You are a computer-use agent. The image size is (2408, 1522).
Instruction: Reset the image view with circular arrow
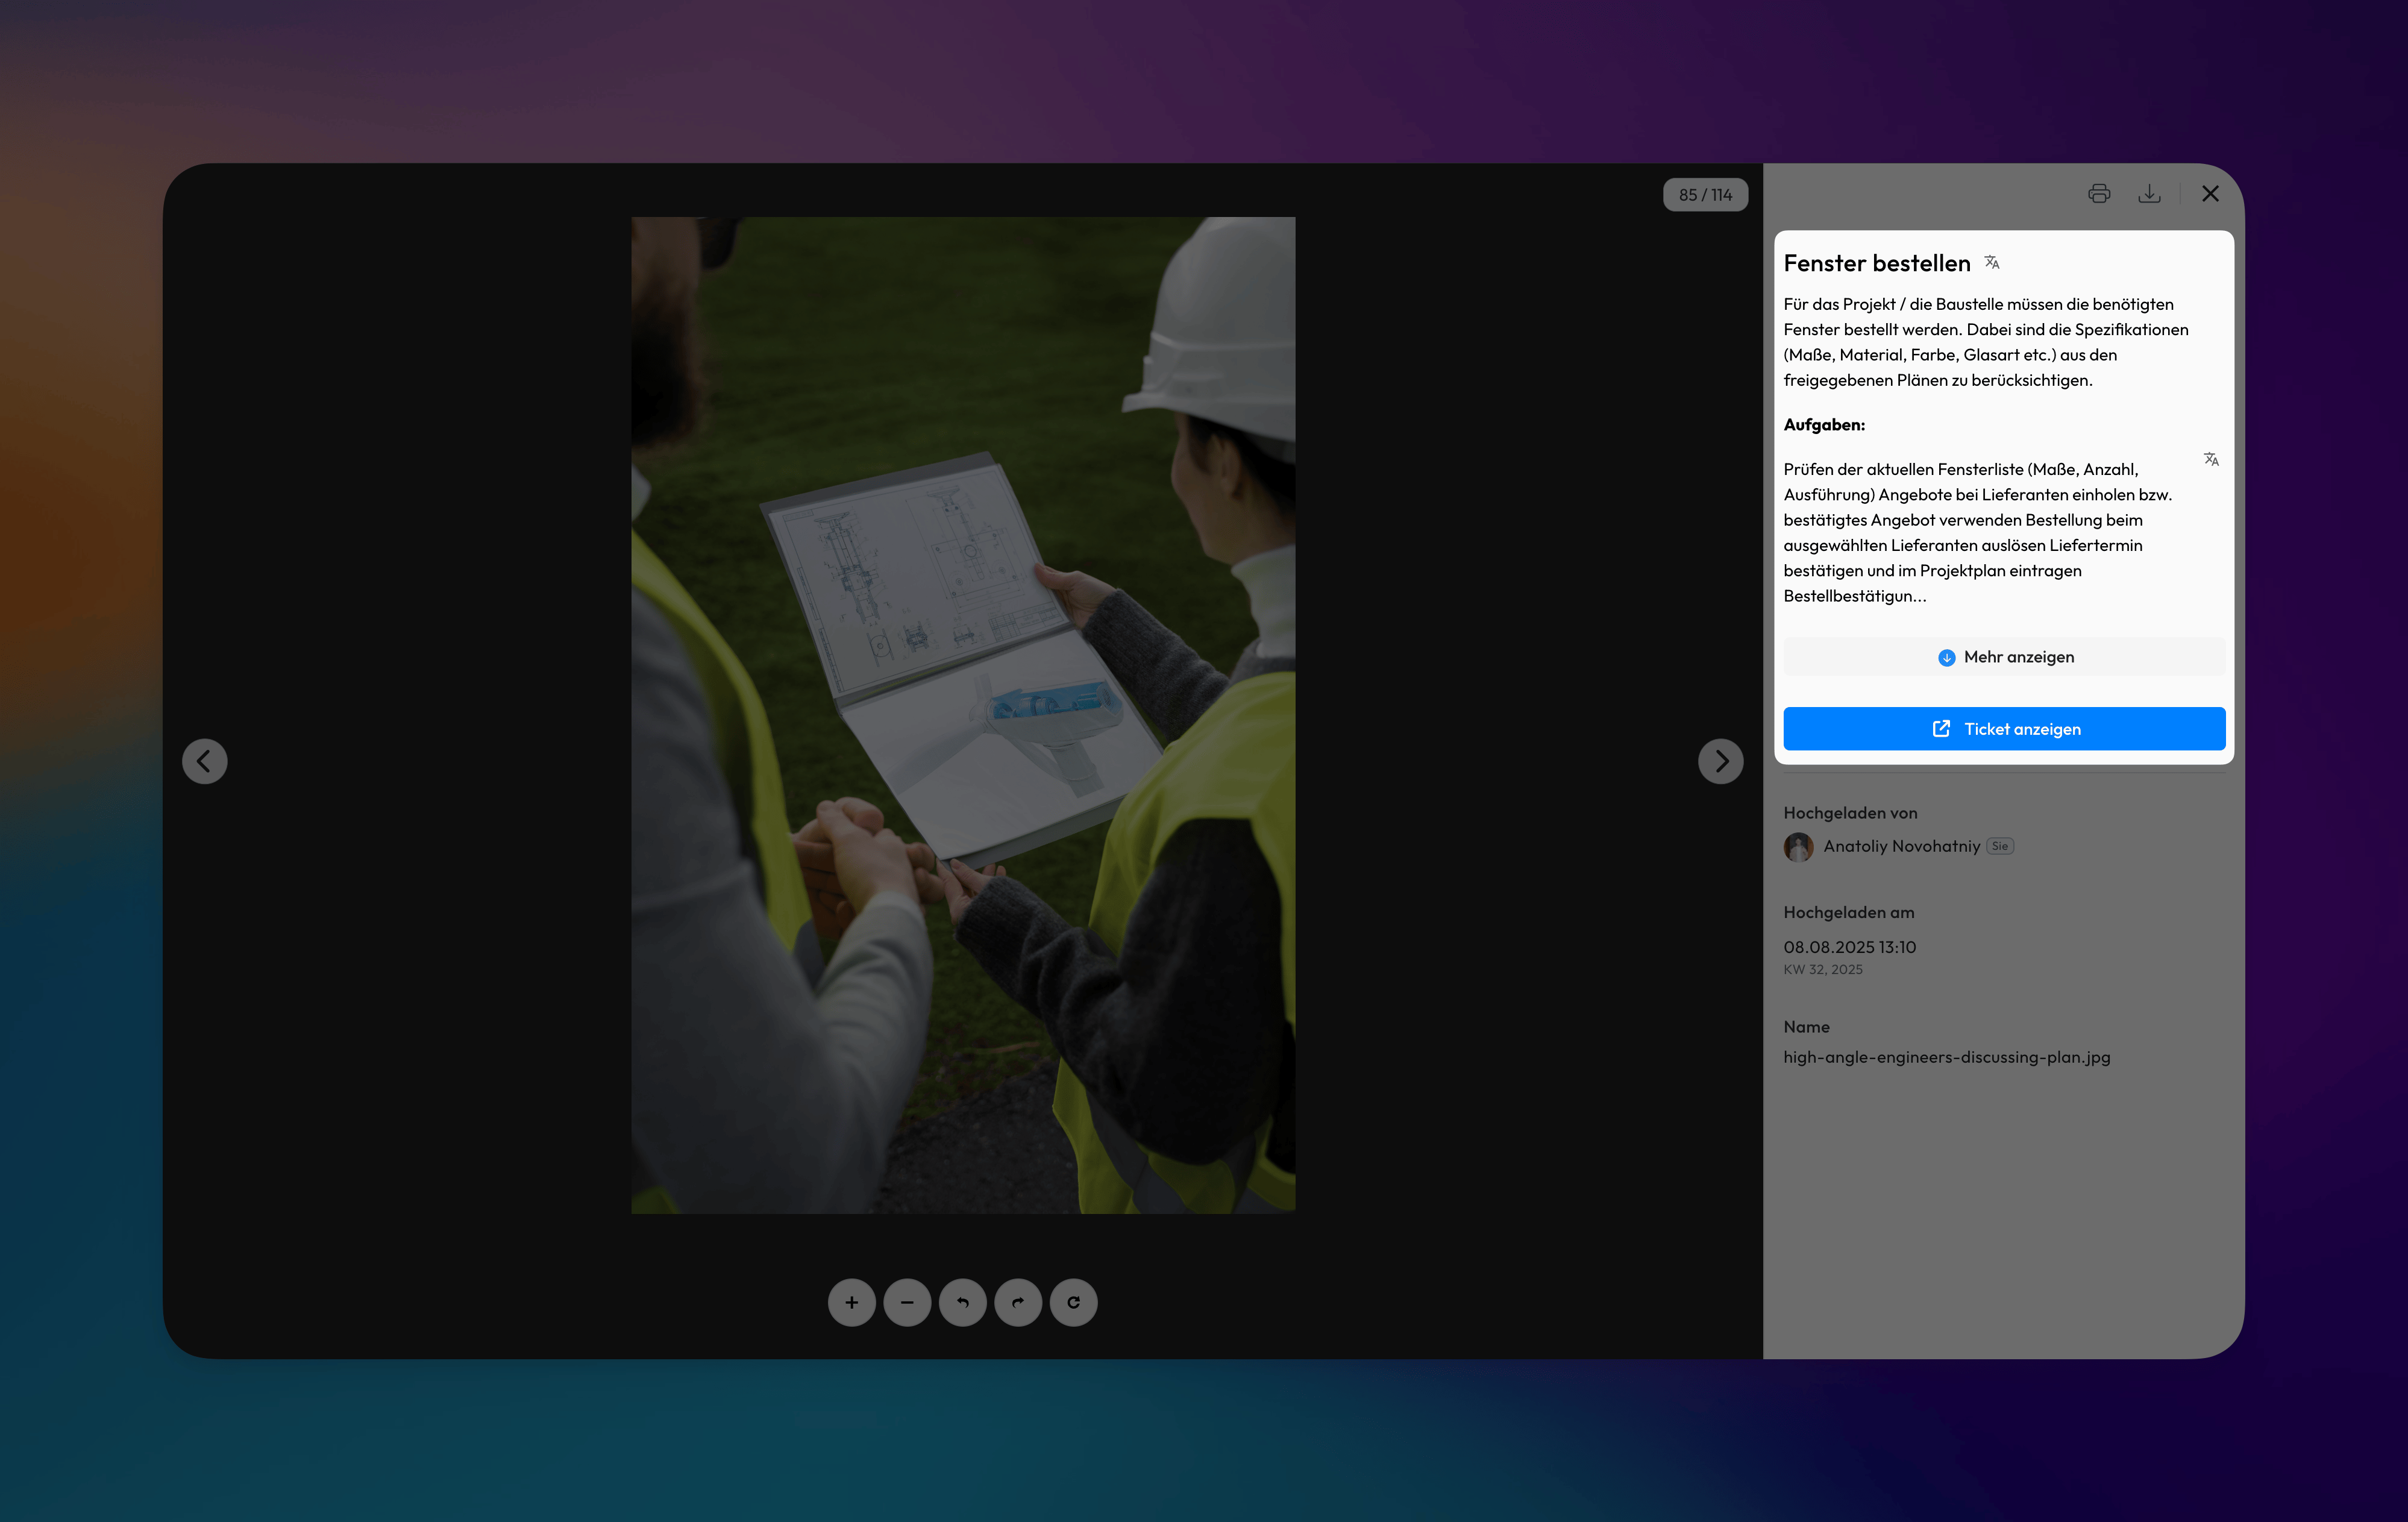point(1073,1302)
